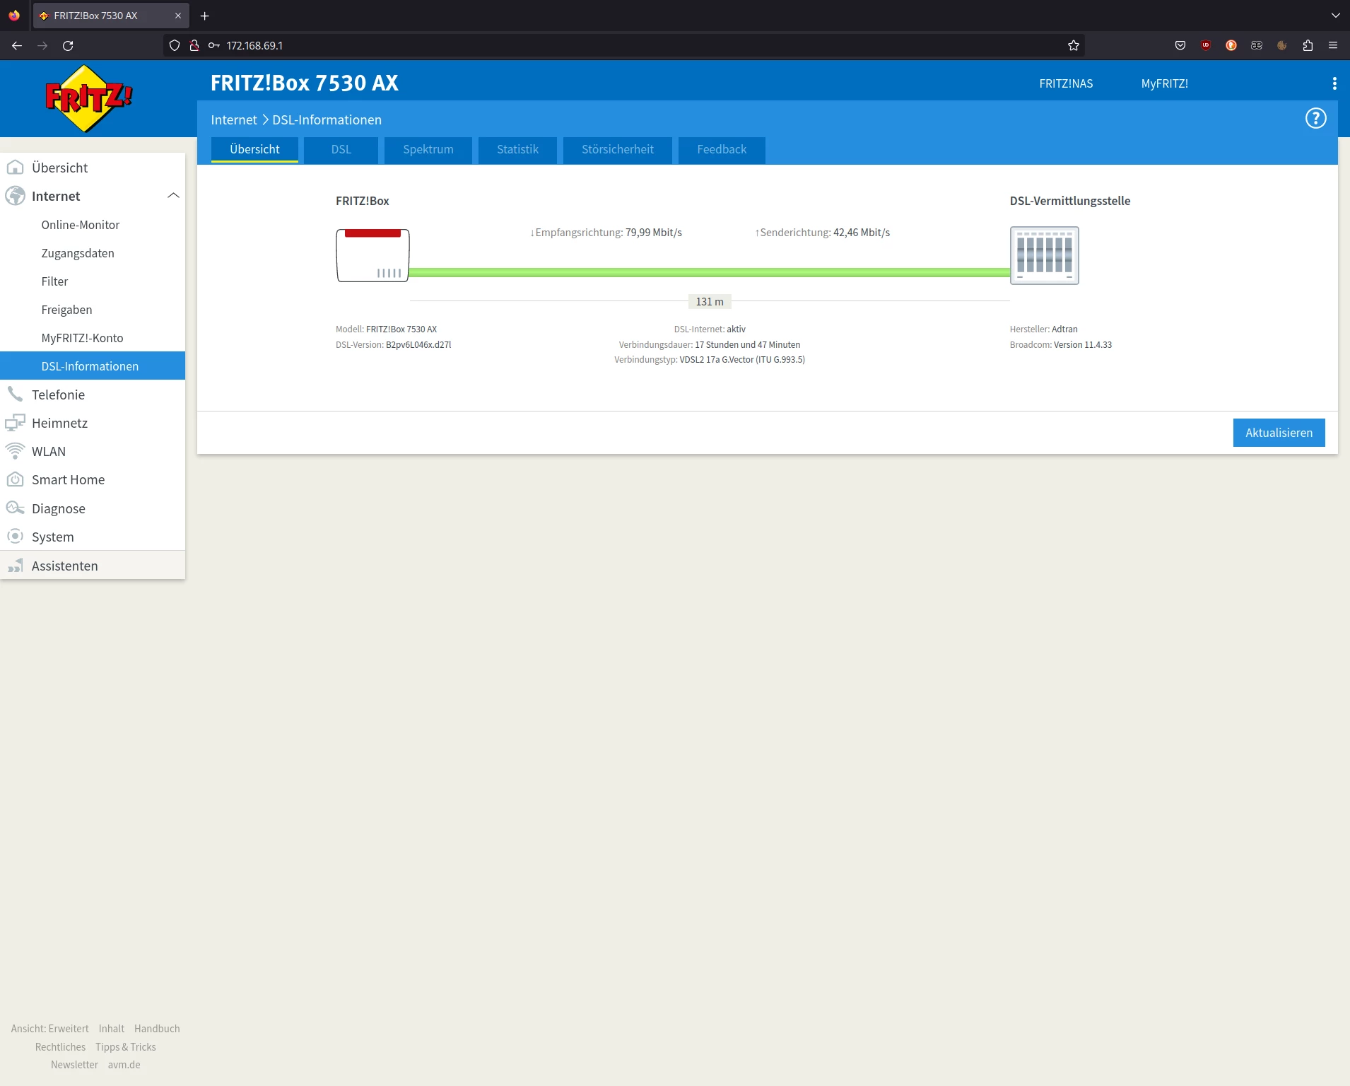Image resolution: width=1350 pixels, height=1086 pixels.
Task: Switch to the DSL tab
Action: pos(341,150)
